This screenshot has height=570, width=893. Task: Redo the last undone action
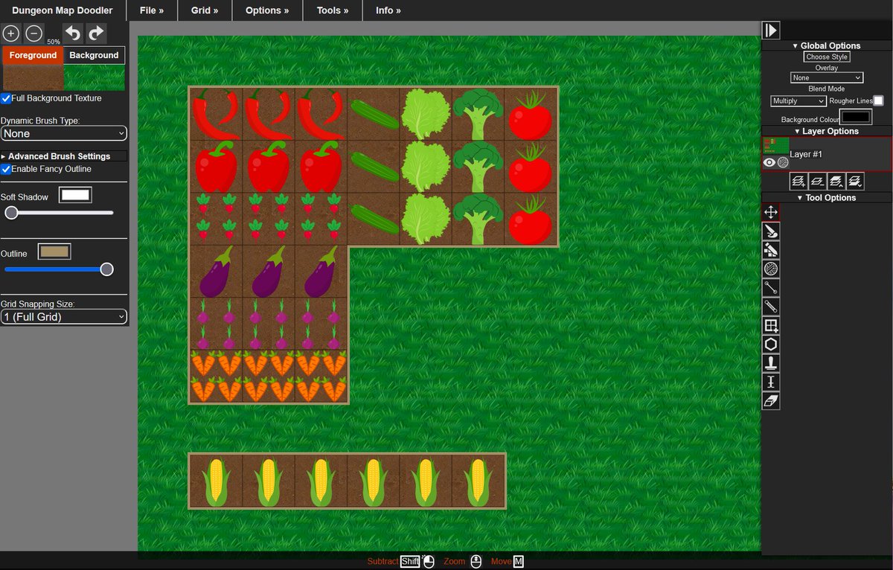97,33
